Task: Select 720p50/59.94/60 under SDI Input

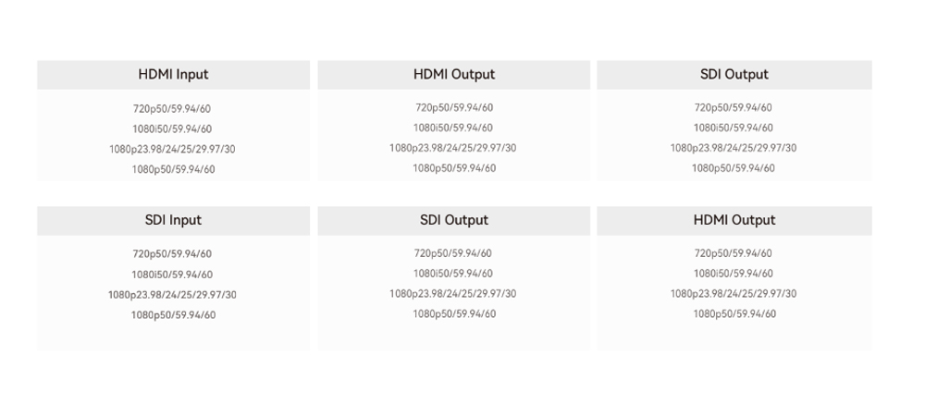Action: 172,254
